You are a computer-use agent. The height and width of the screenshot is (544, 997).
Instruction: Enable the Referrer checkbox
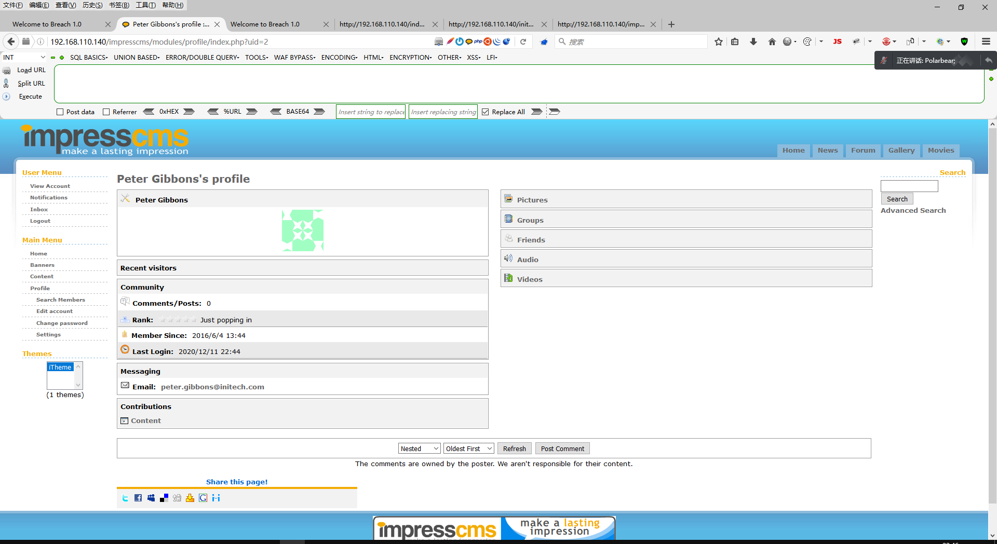(106, 112)
